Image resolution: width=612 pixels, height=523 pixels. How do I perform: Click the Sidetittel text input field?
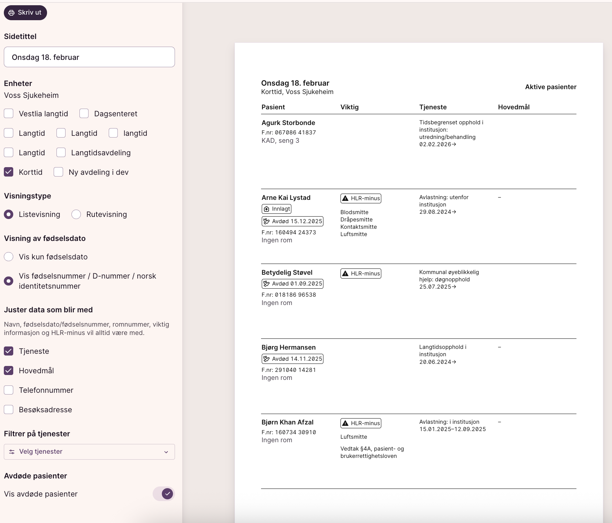click(x=89, y=57)
